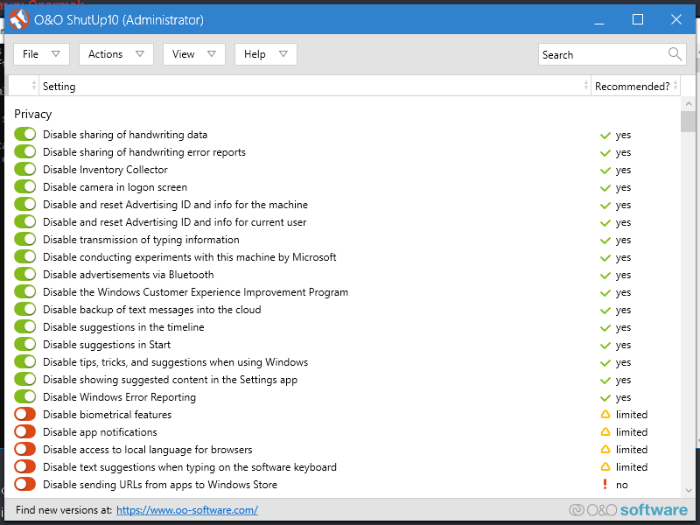Toggle Disable suggestions in the timeline
This screenshot has width=700, height=525.
click(x=25, y=326)
